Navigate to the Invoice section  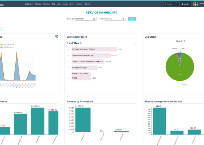[65, 4]
